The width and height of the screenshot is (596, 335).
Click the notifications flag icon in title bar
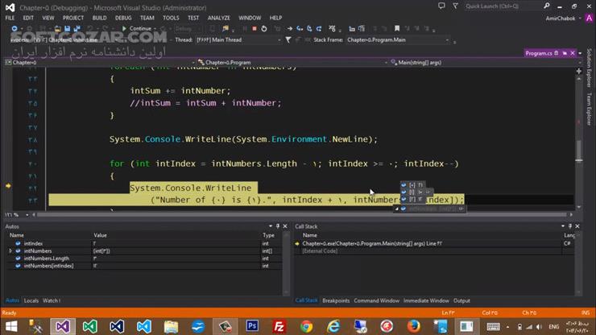pyautogui.click(x=455, y=6)
